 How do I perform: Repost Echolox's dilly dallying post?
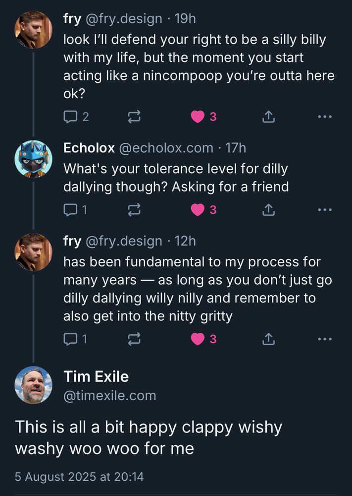[134, 210]
